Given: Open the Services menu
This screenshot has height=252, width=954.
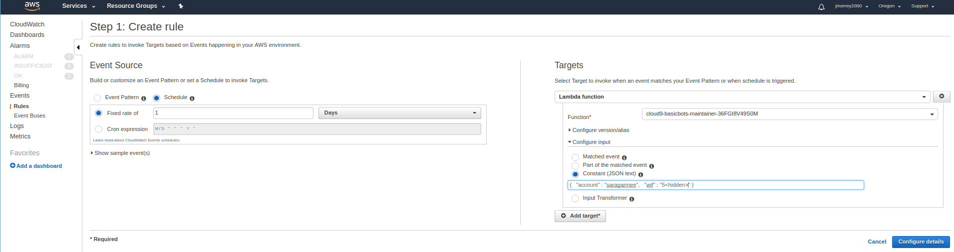Looking at the screenshot, I should tap(78, 6).
